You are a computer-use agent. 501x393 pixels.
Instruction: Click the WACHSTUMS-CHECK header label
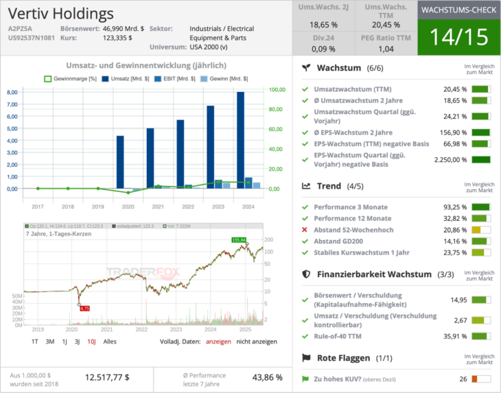(x=459, y=10)
